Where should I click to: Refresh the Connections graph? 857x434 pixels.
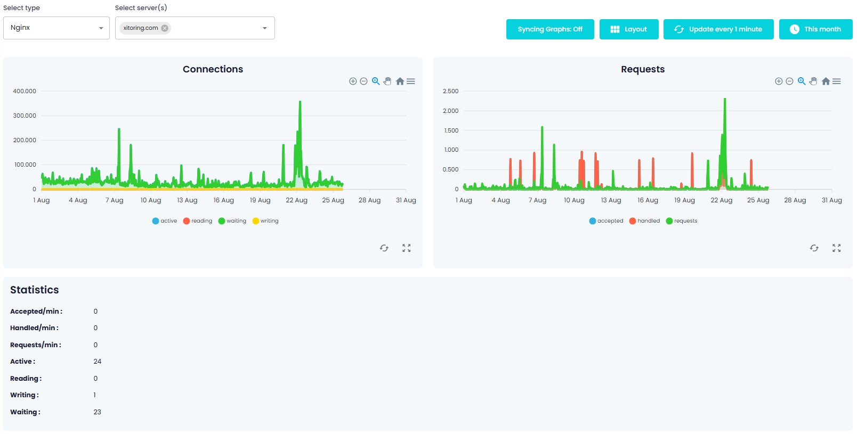coord(384,248)
